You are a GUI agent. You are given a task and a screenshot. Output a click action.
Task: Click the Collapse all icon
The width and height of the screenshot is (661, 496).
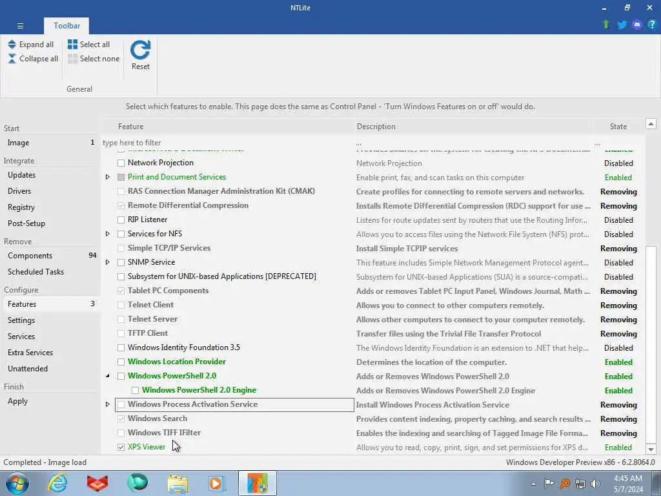click(x=12, y=59)
